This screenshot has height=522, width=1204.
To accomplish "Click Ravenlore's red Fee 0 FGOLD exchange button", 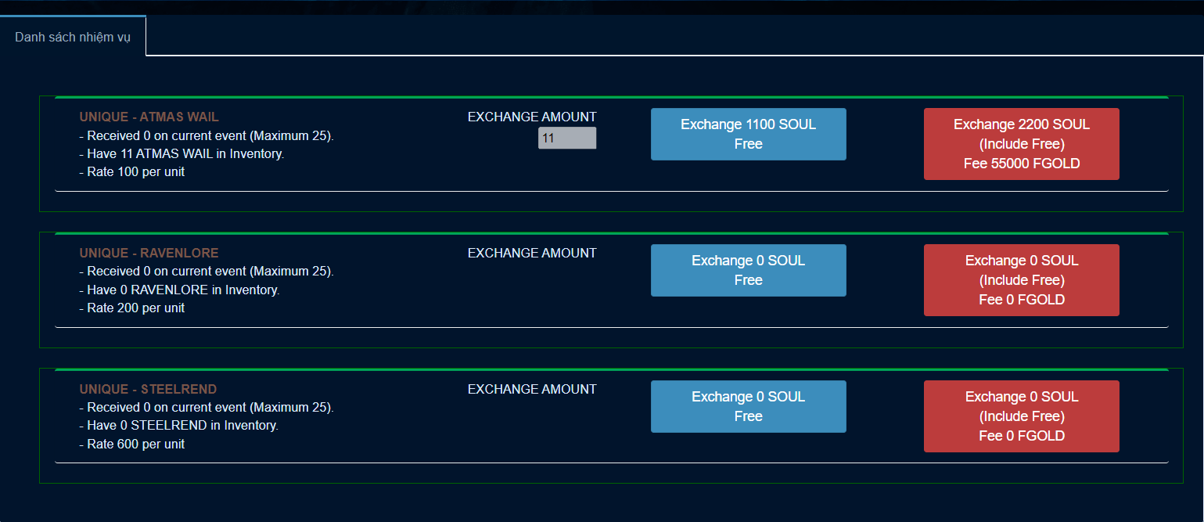I will [x=1021, y=280].
